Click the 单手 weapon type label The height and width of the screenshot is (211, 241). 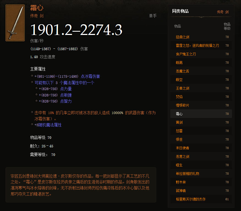(153, 16)
